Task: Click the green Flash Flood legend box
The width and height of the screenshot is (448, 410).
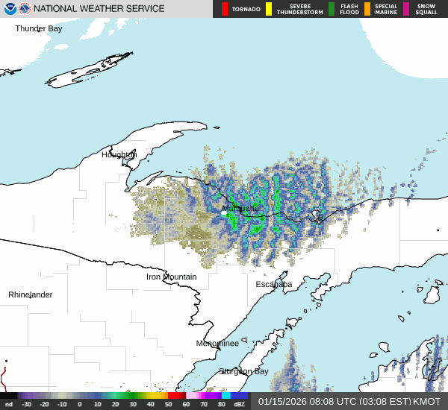Action: 332,9
